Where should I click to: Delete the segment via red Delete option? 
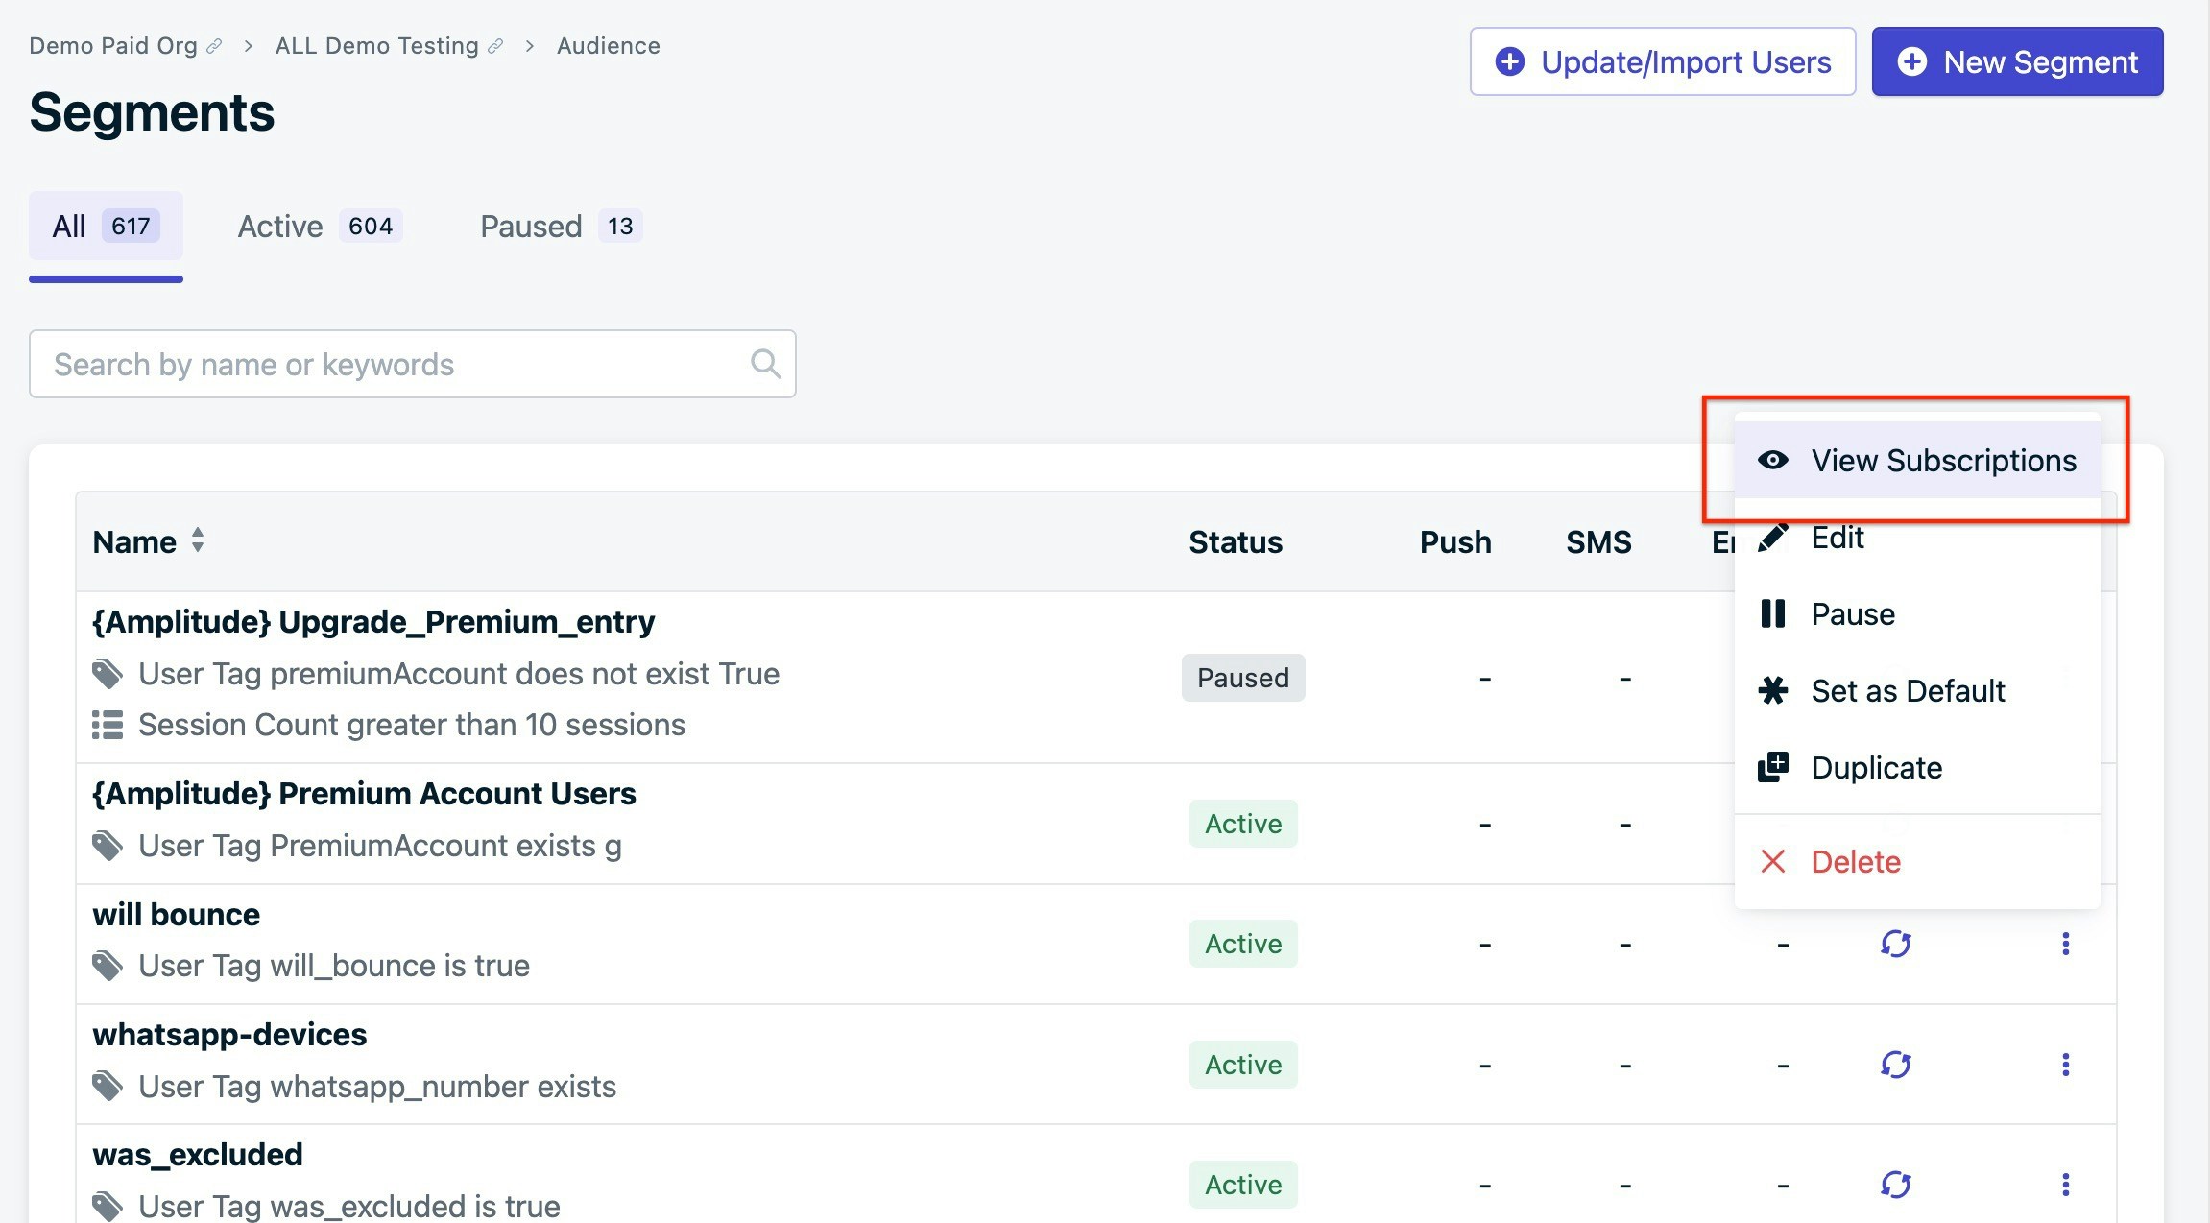pos(1855,862)
